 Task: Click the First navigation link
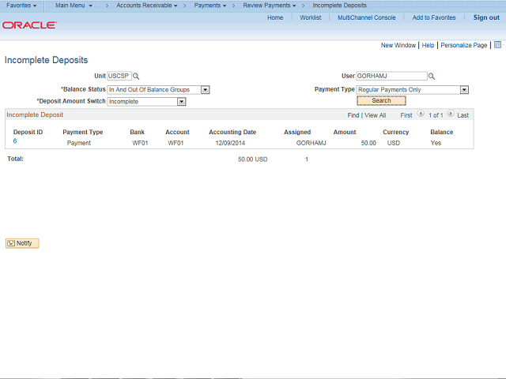(x=406, y=115)
